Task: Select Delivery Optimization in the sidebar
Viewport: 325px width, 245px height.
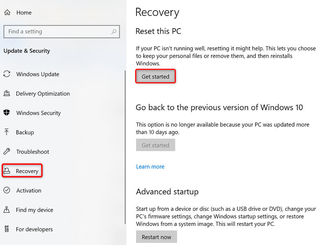Action: pyautogui.click(x=43, y=94)
